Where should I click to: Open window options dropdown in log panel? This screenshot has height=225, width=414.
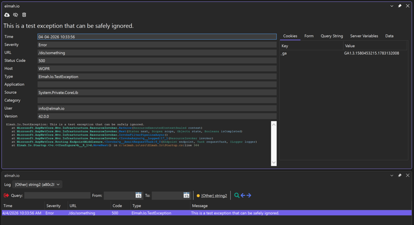392,175
